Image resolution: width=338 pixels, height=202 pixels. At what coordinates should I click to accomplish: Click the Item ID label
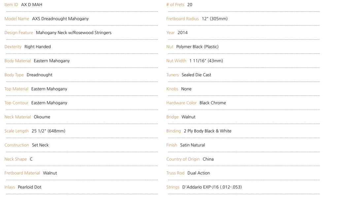pos(11,5)
